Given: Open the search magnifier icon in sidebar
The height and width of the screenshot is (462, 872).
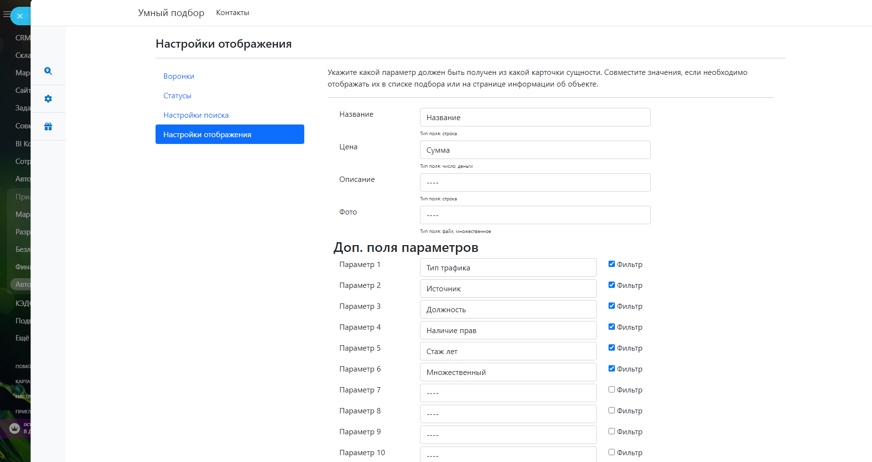Looking at the screenshot, I should click(x=48, y=71).
